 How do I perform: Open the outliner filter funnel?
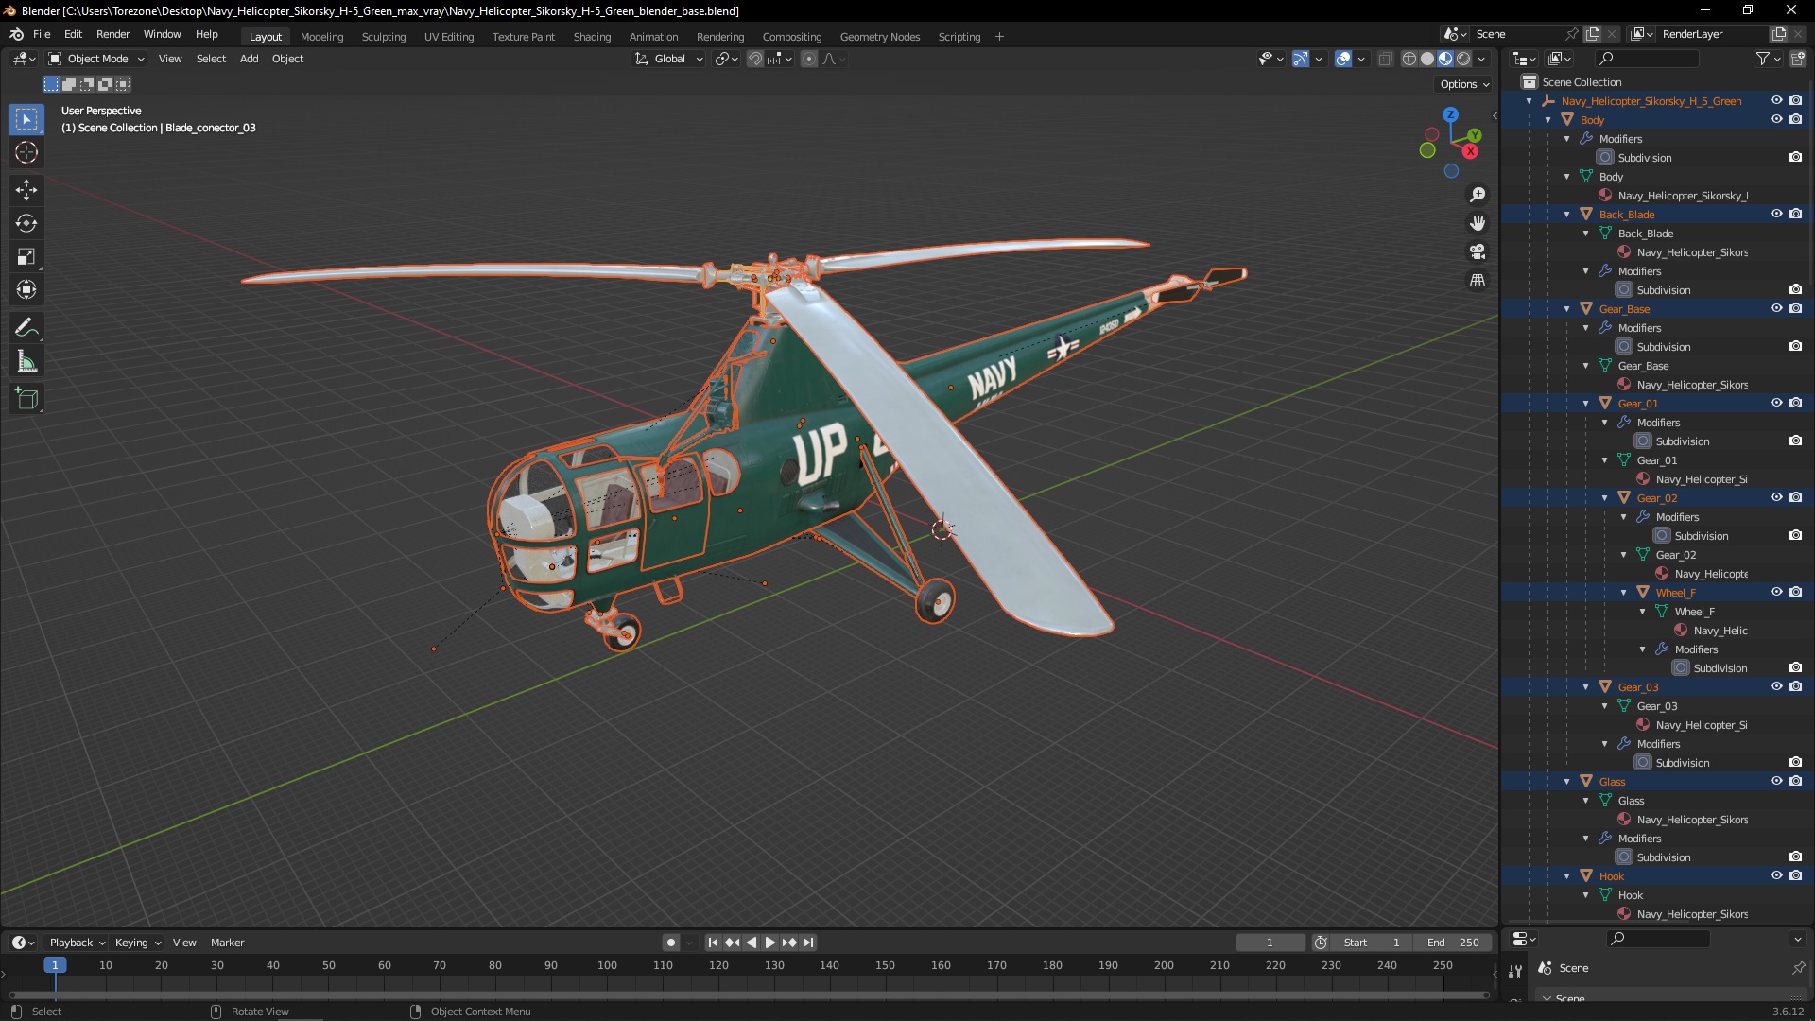1763,59
